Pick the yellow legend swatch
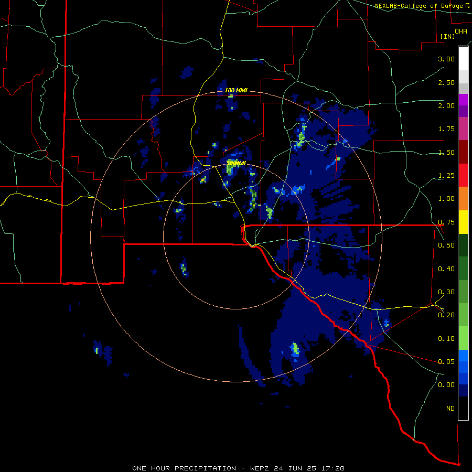Image resolution: width=472 pixels, height=472 pixels. [x=463, y=222]
